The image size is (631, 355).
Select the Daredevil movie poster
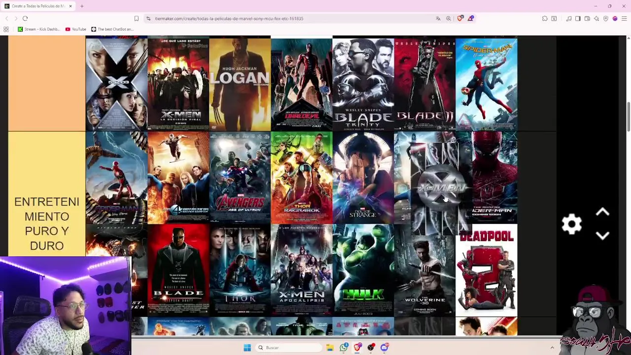[x=301, y=84]
